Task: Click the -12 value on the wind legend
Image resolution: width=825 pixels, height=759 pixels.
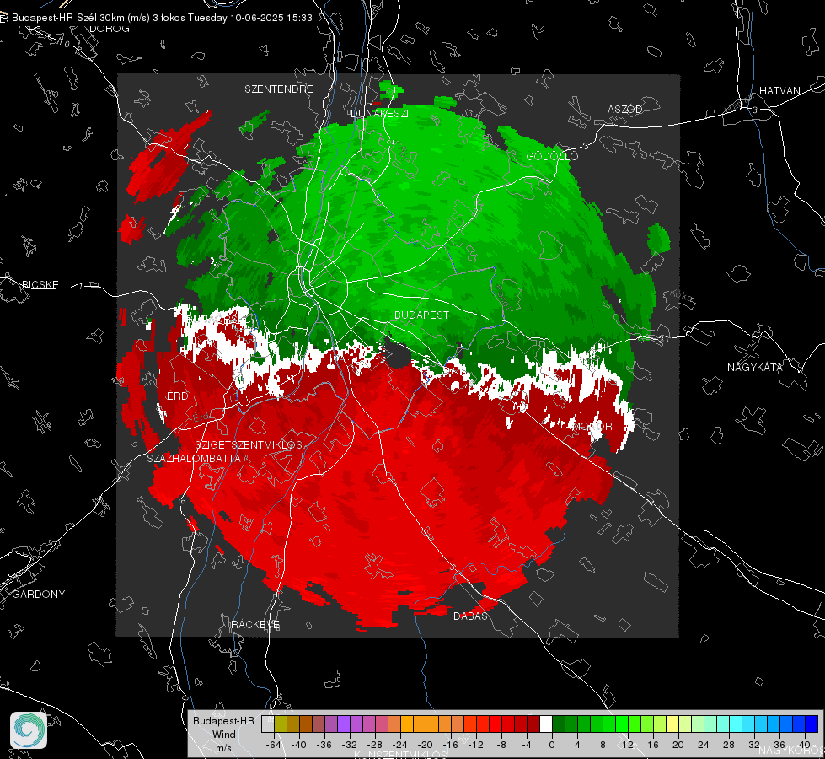Action: pos(475,745)
